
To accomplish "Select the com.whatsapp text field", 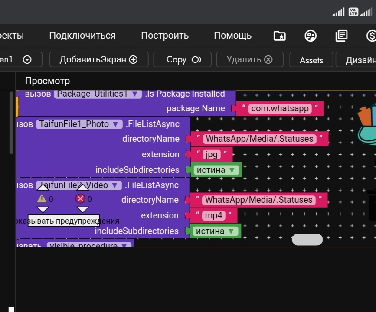I will tap(280, 108).
